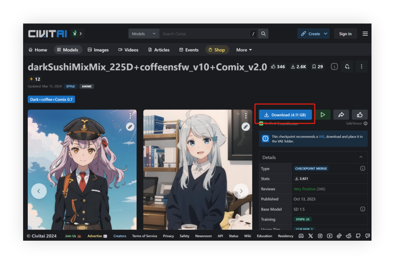
Task: Expand the Create dropdown menu
Action: point(313,34)
